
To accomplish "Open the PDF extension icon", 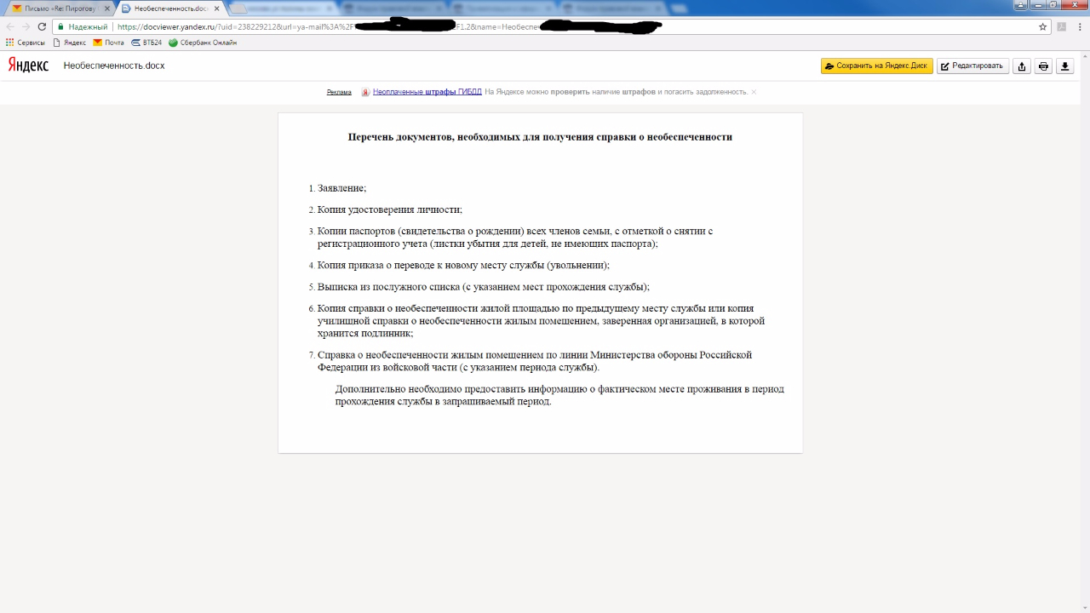I will [x=1061, y=26].
